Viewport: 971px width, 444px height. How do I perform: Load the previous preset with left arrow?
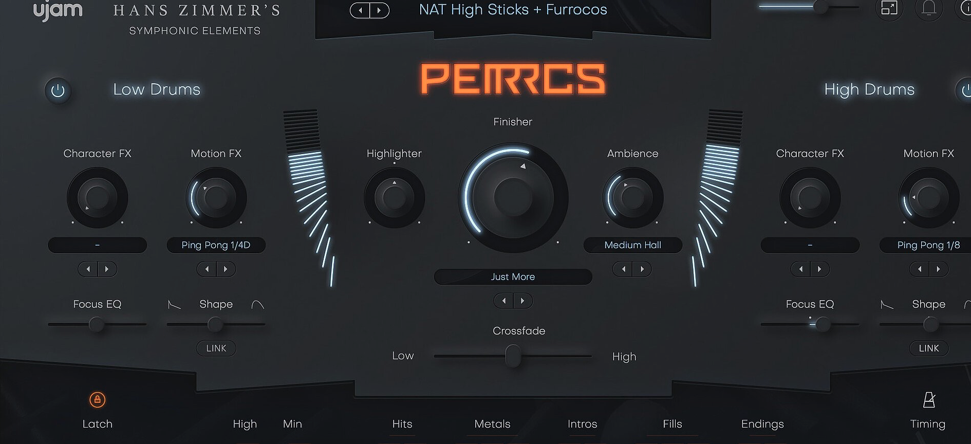click(x=360, y=10)
